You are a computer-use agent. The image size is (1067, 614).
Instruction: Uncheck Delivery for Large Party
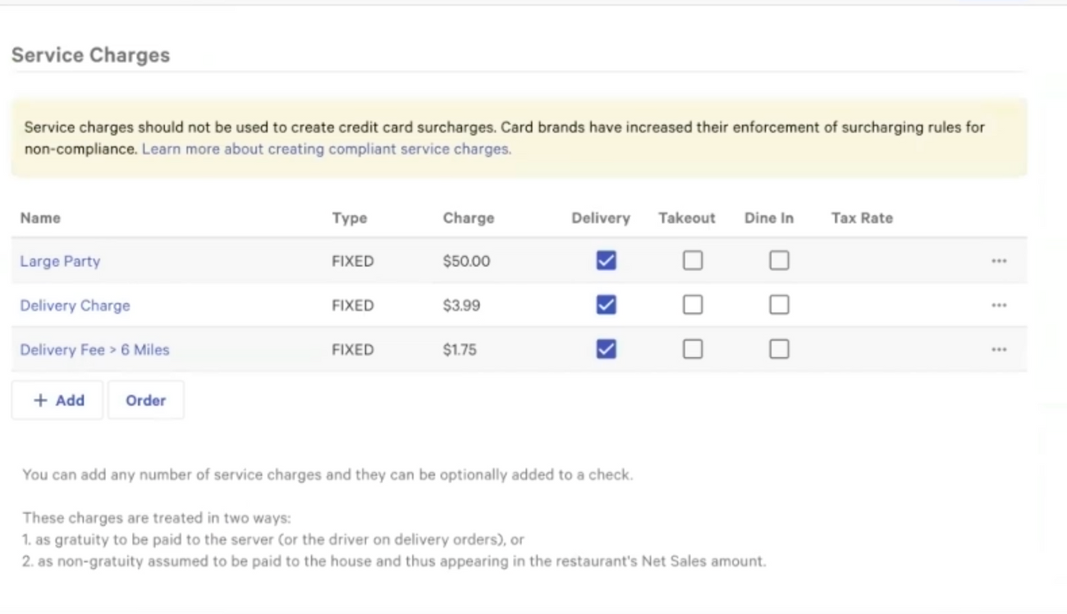(606, 260)
